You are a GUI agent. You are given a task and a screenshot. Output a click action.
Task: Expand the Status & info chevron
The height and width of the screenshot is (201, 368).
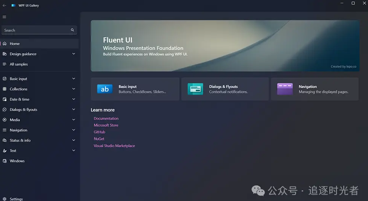74,140
